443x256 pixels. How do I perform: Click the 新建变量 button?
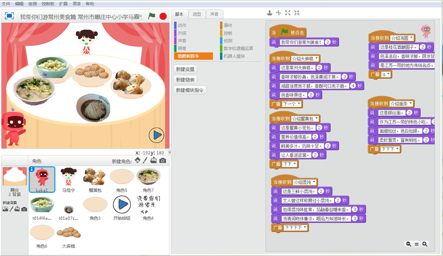pyautogui.click(x=185, y=69)
